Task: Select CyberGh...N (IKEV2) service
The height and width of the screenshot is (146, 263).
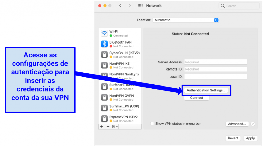Action: click(x=125, y=53)
